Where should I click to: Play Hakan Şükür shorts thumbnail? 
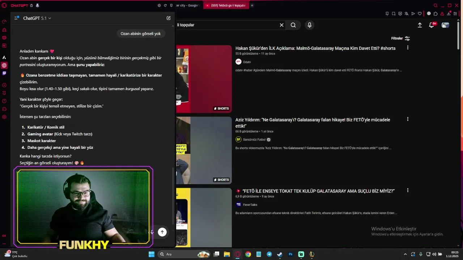point(204,79)
